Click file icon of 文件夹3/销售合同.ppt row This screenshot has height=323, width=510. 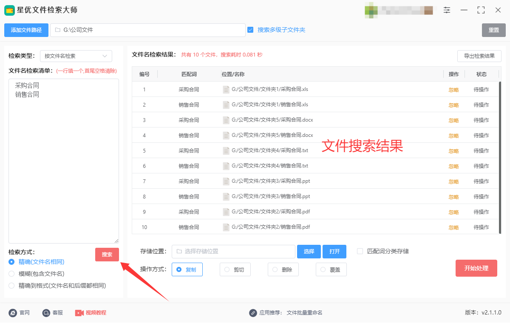(x=226, y=197)
